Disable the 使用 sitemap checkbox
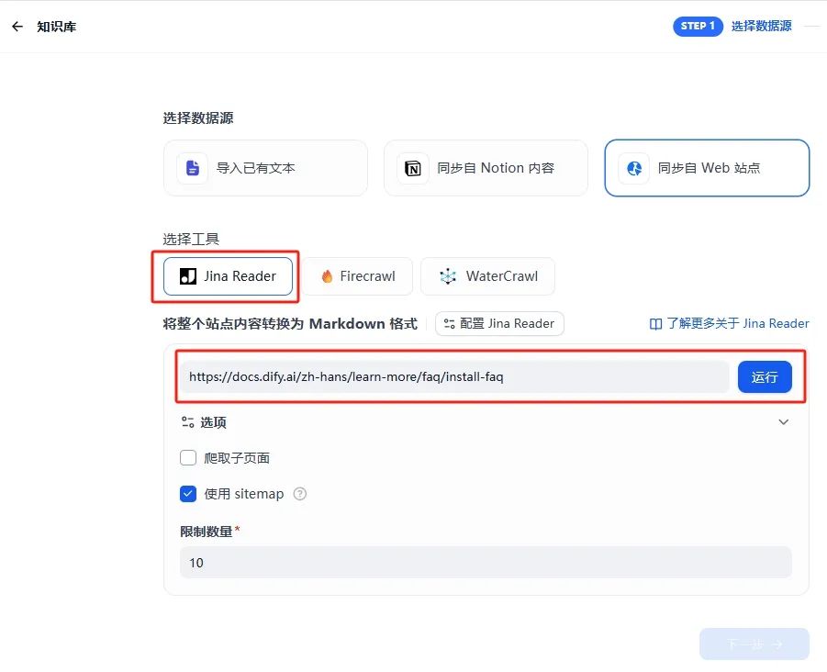Image resolution: width=827 pixels, height=672 pixels. pyautogui.click(x=187, y=494)
